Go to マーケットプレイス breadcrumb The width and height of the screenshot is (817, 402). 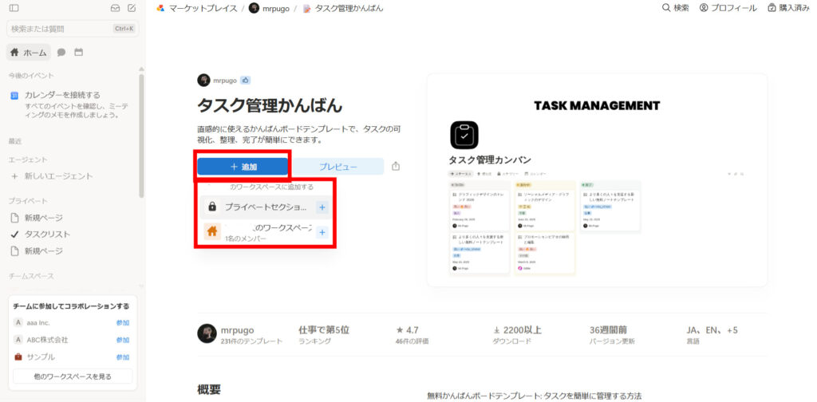pos(203,8)
